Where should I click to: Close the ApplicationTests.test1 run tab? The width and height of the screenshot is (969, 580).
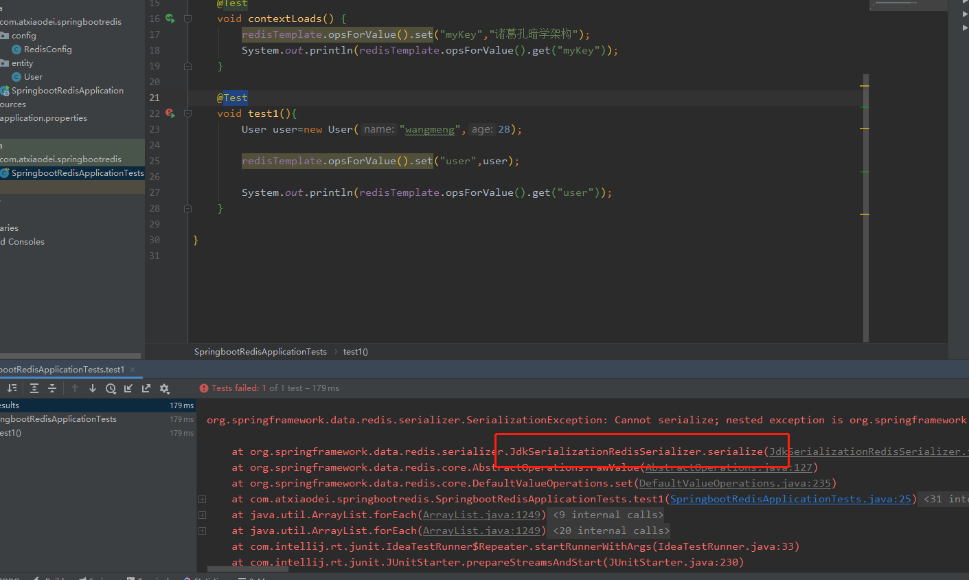tap(133, 370)
